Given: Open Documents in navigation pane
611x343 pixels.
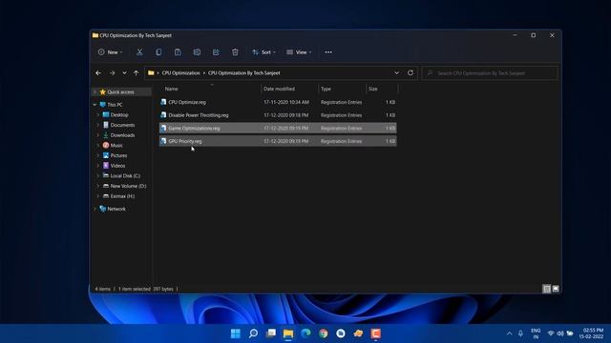Looking at the screenshot, I should pos(122,125).
